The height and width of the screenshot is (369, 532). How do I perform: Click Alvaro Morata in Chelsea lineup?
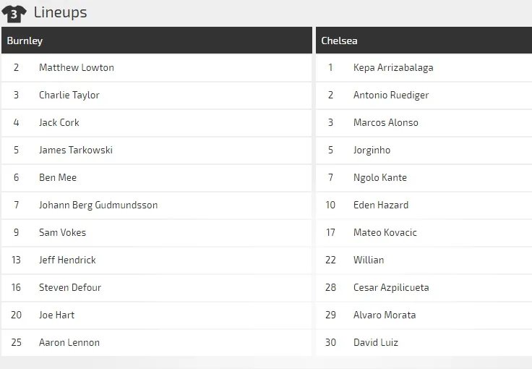(x=385, y=315)
